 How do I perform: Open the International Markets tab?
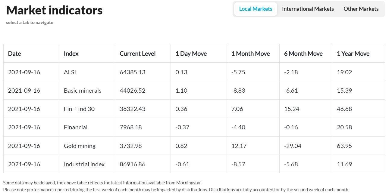click(x=308, y=9)
